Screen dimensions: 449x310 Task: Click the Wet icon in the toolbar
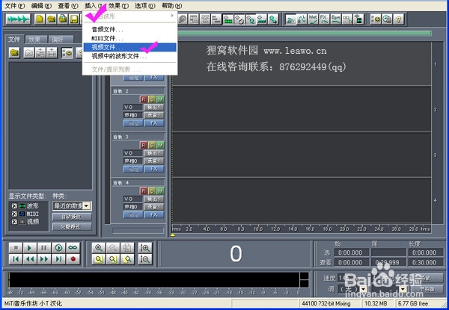pos(313,19)
